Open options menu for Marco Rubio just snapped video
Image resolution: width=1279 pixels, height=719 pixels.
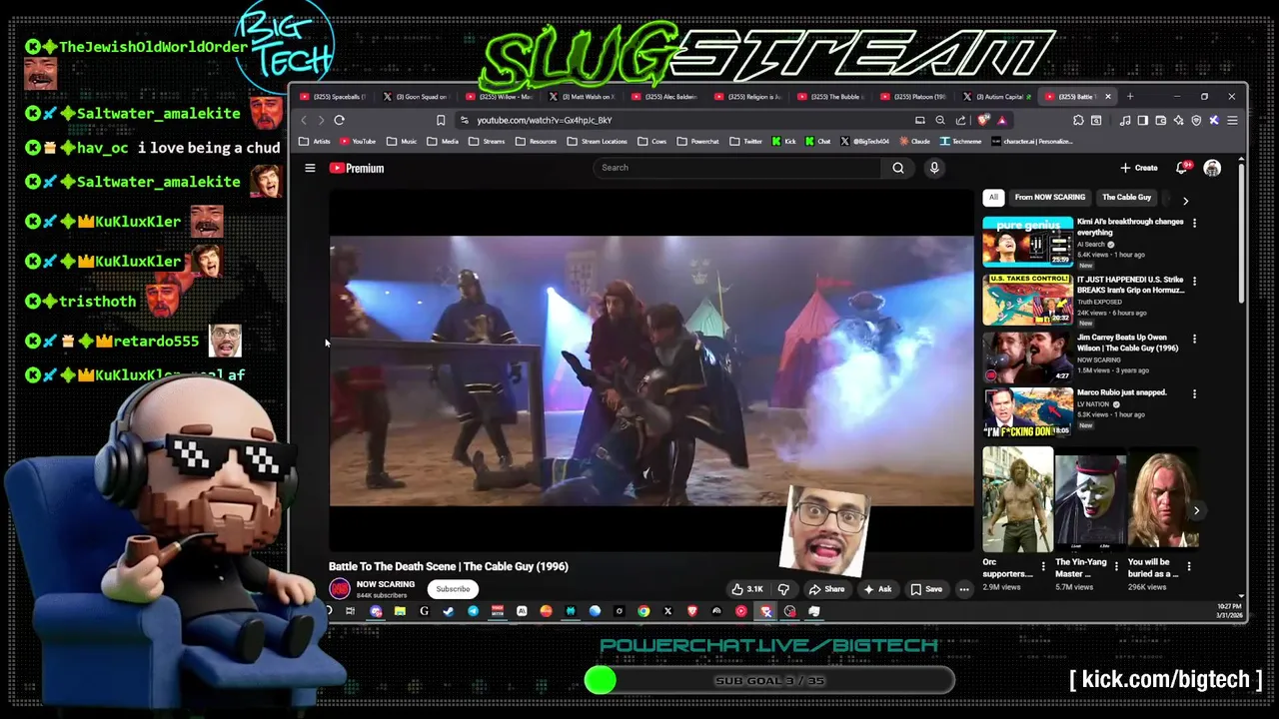click(1194, 393)
